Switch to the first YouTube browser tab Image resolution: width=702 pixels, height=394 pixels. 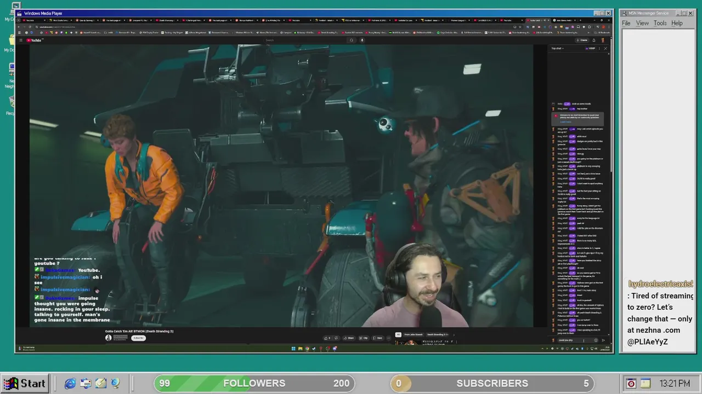point(33,20)
